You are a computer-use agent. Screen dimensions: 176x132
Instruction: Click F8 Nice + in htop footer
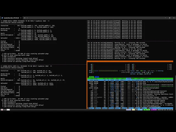pyautogui.click(x=137, y=108)
